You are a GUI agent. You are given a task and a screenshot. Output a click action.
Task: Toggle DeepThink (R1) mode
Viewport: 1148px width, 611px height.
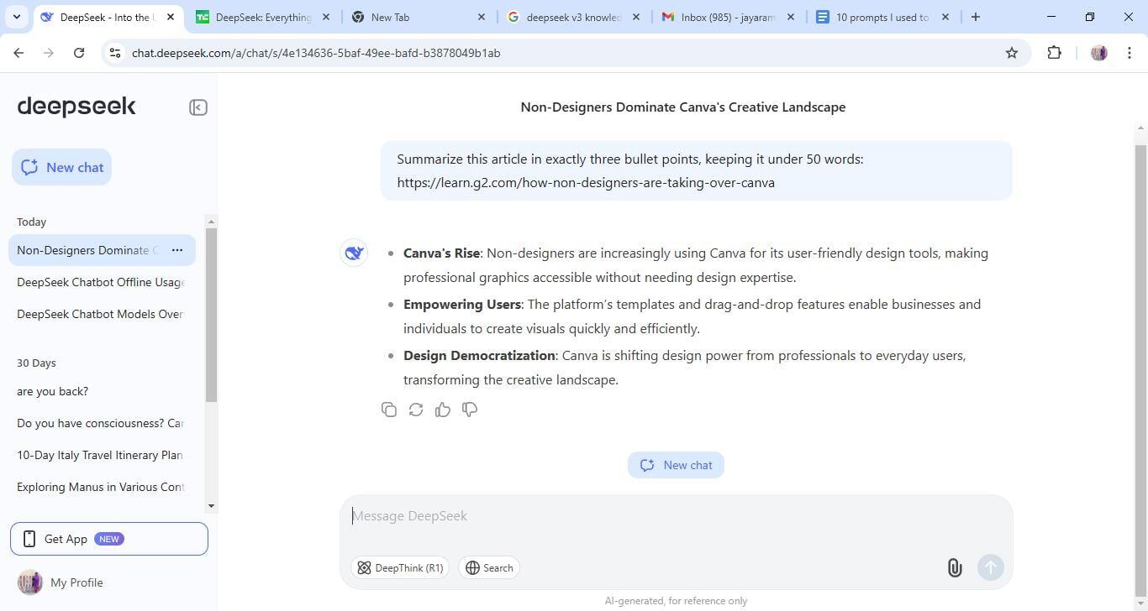click(400, 568)
